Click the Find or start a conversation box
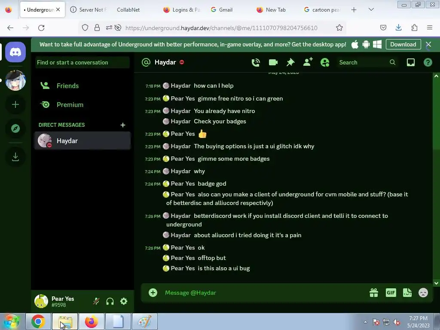This screenshot has width=440, height=330. click(x=82, y=62)
